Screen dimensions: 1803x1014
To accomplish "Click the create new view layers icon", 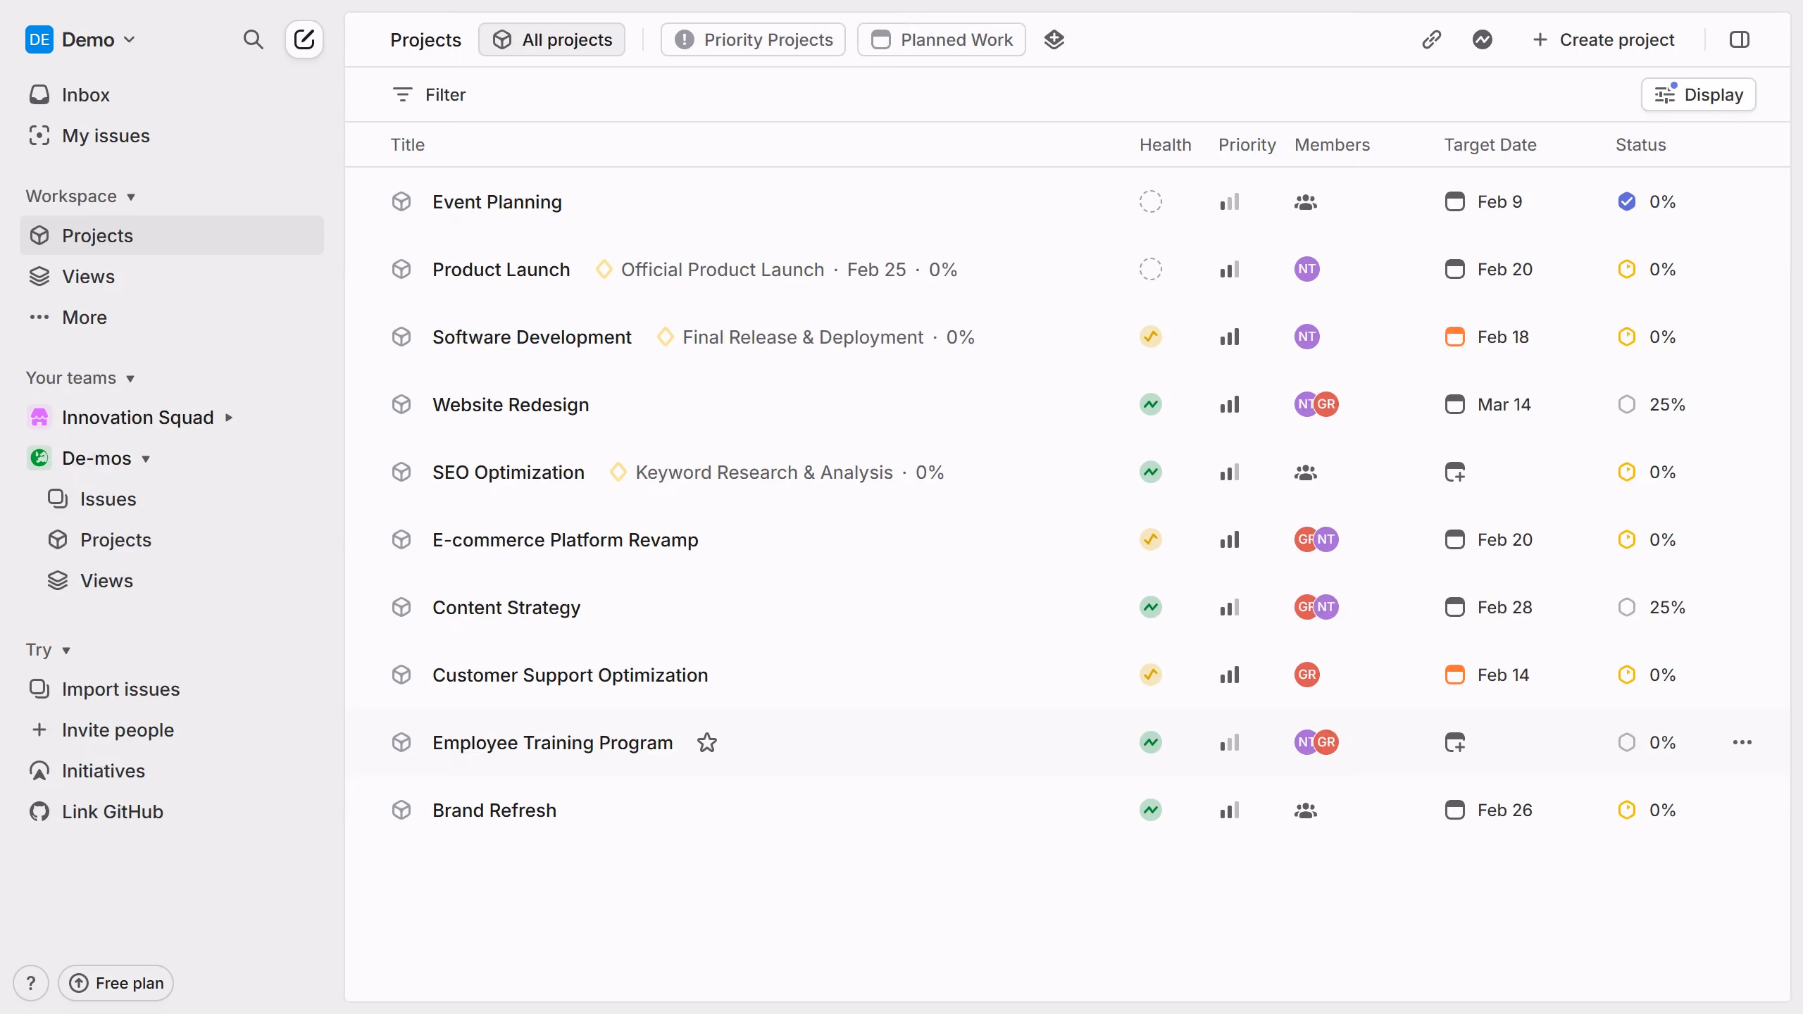I will pos(1054,39).
